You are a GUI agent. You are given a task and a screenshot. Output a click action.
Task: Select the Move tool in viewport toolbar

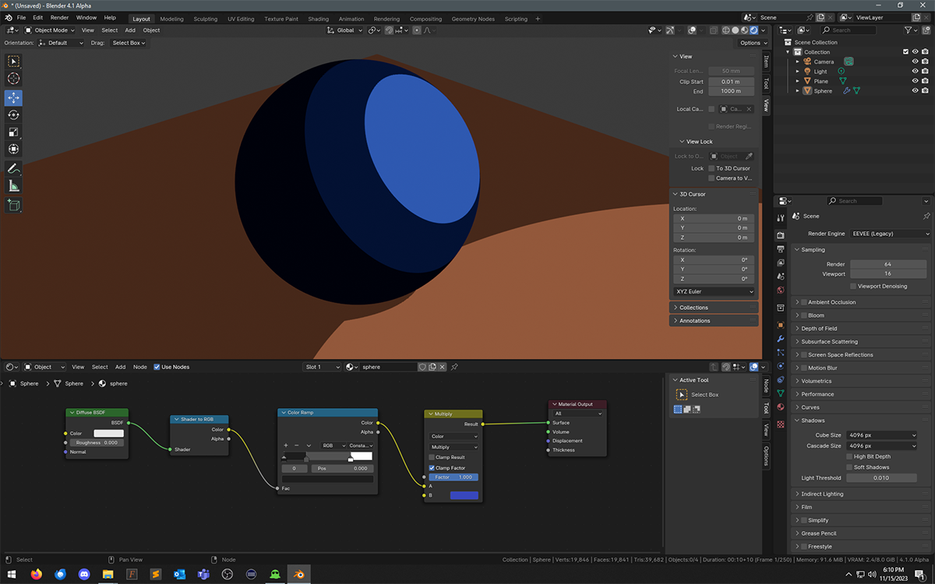(13, 98)
